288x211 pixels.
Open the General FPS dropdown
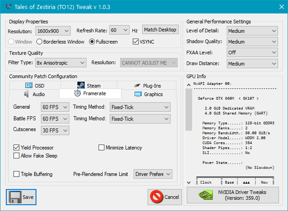pos(55,107)
